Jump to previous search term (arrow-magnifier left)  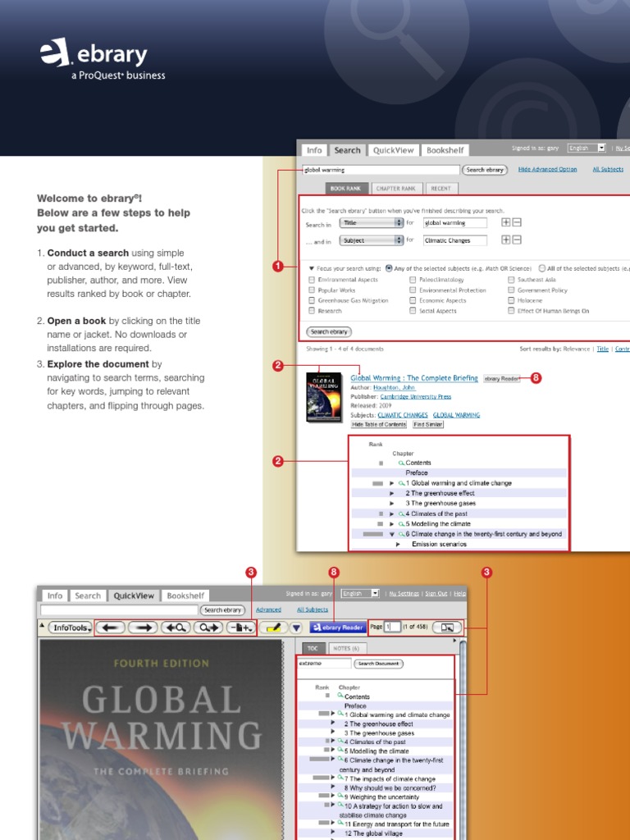tap(176, 628)
